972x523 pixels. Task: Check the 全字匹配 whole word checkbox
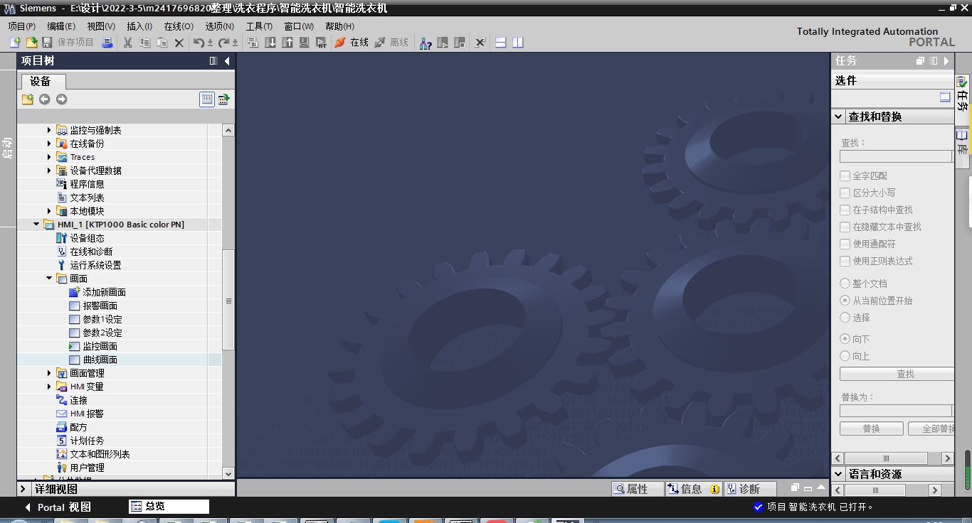[x=845, y=176]
